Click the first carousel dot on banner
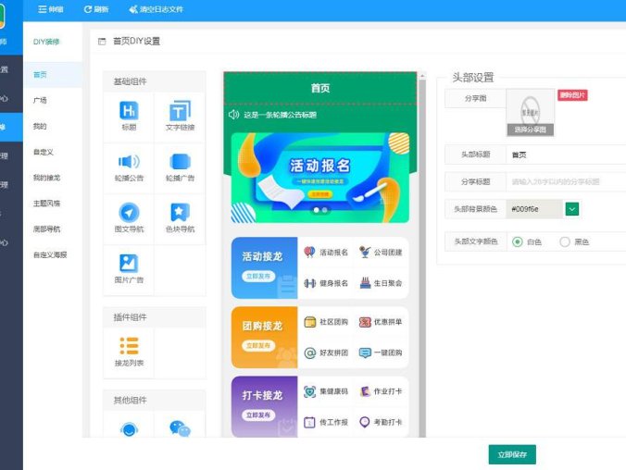This screenshot has width=626, height=470. coord(316,210)
